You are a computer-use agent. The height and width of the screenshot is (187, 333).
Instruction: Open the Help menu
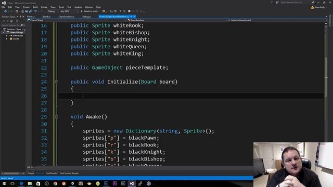(x=98, y=7)
